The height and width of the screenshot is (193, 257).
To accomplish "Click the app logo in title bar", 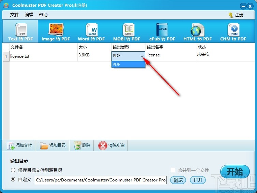I will 6,5.
